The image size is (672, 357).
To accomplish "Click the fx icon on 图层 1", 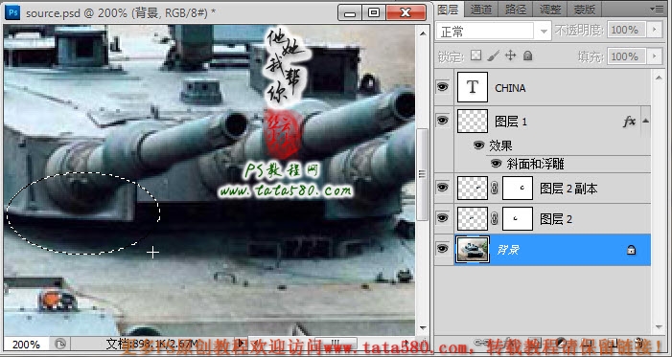I will point(629,122).
